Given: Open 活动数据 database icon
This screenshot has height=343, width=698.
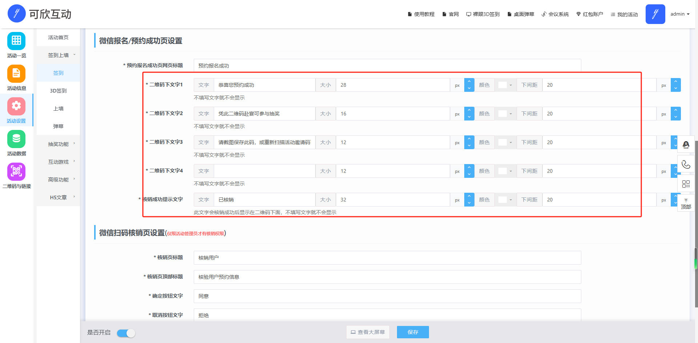Looking at the screenshot, I should pos(16,139).
